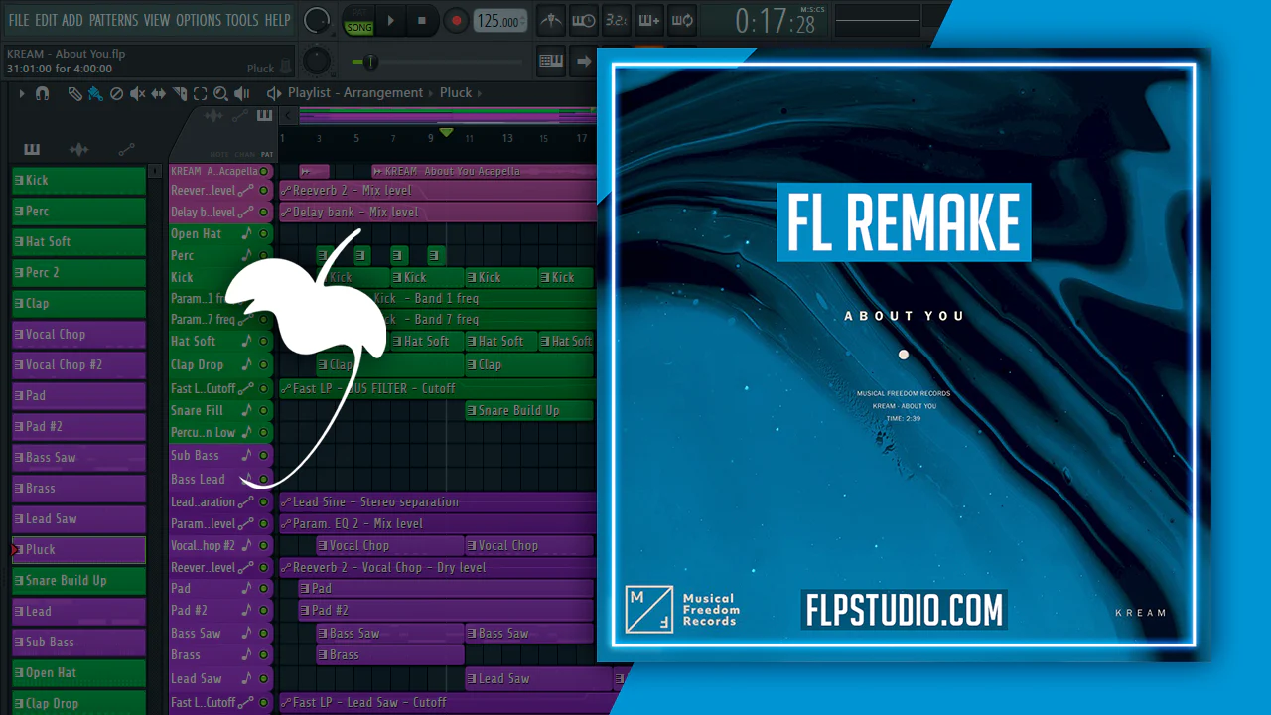The image size is (1271, 715).
Task: Toggle overdub recording with the plus icon
Action: click(649, 20)
